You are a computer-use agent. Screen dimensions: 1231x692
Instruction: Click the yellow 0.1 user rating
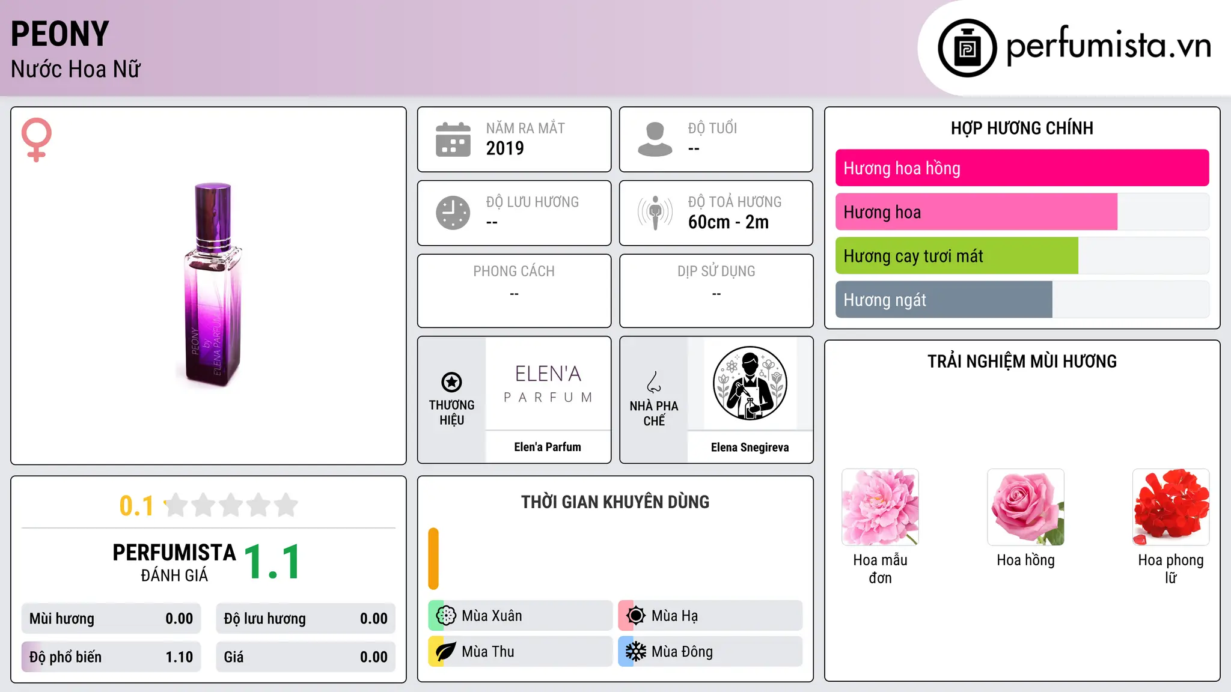136,506
